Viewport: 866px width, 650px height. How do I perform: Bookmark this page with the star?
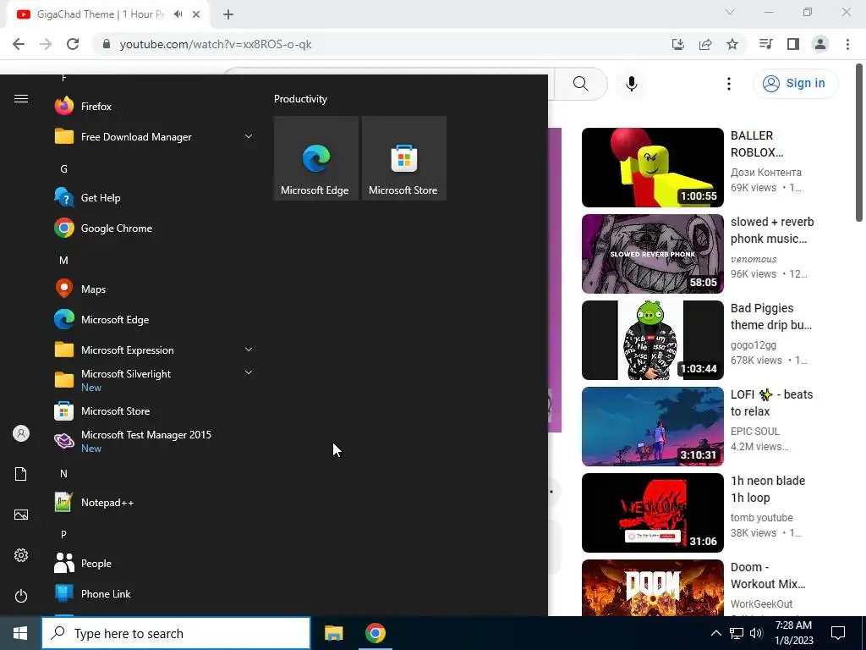tap(732, 44)
